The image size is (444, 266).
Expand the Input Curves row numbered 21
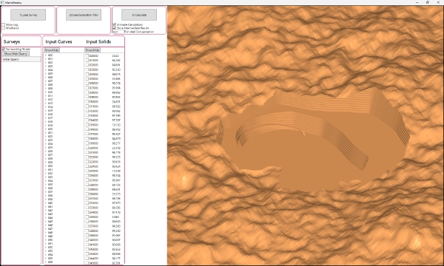(46, 133)
